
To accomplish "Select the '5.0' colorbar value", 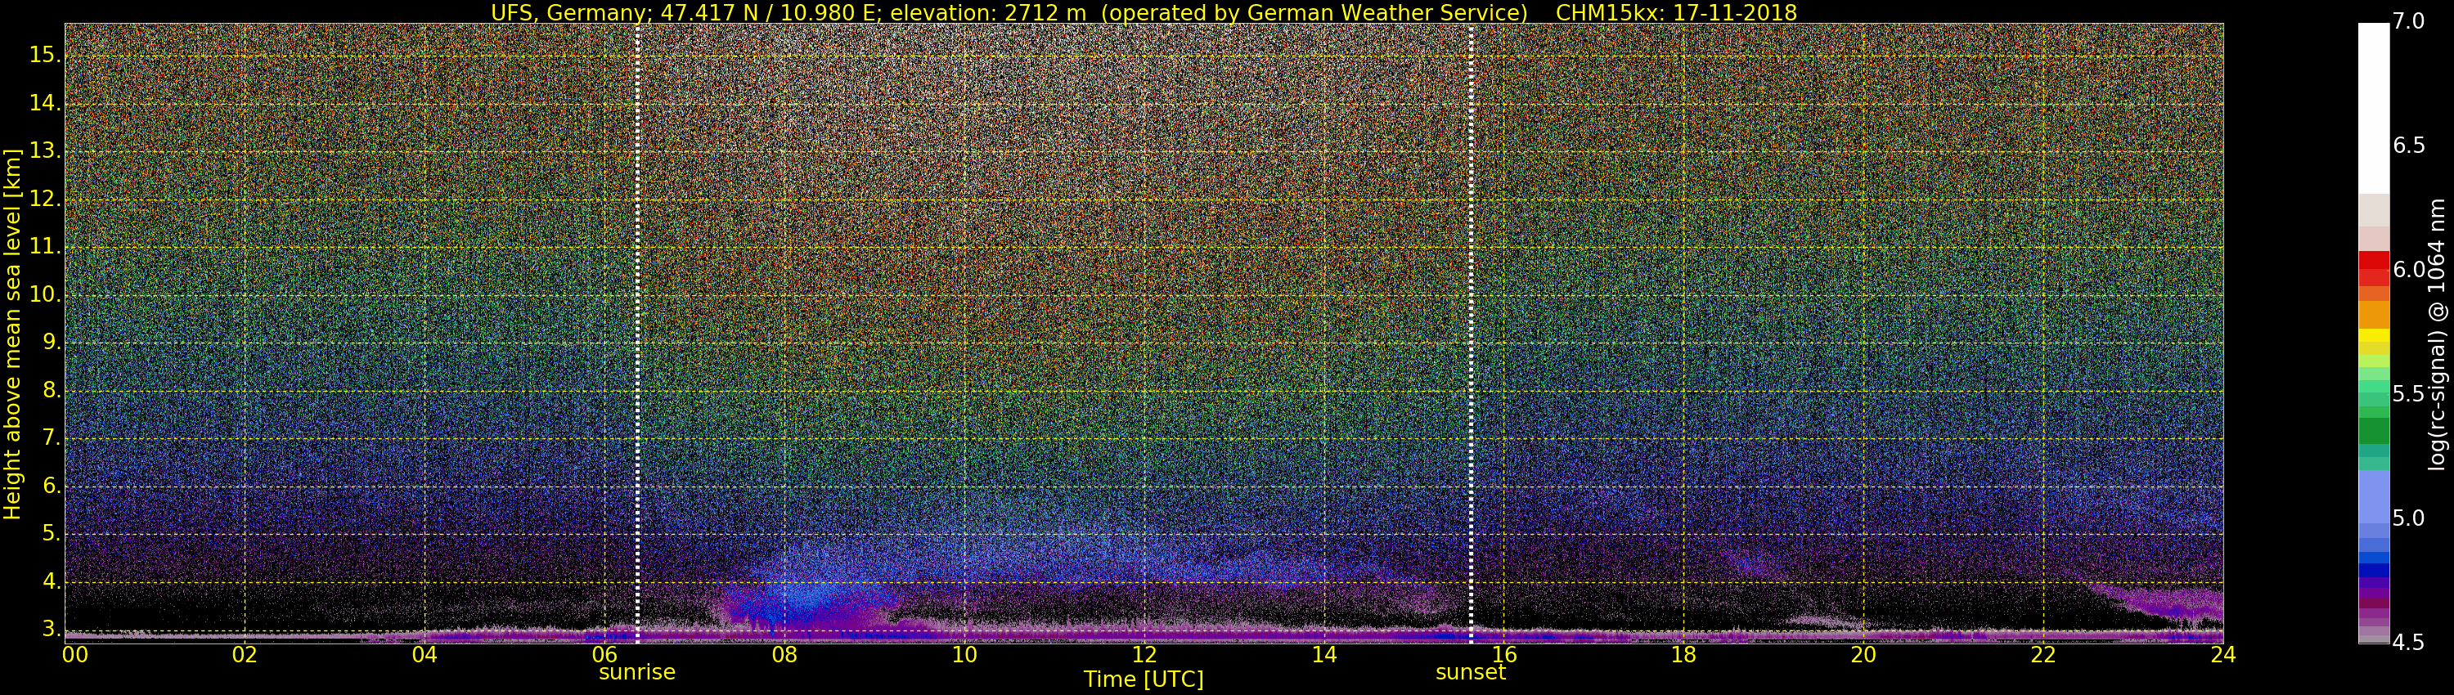I will [2409, 519].
